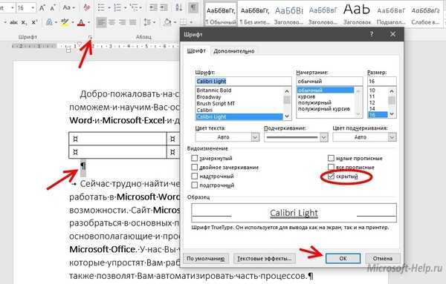Click the help question mark in Шрифт dialog
This screenshot has width=446, height=284.
point(372,34)
